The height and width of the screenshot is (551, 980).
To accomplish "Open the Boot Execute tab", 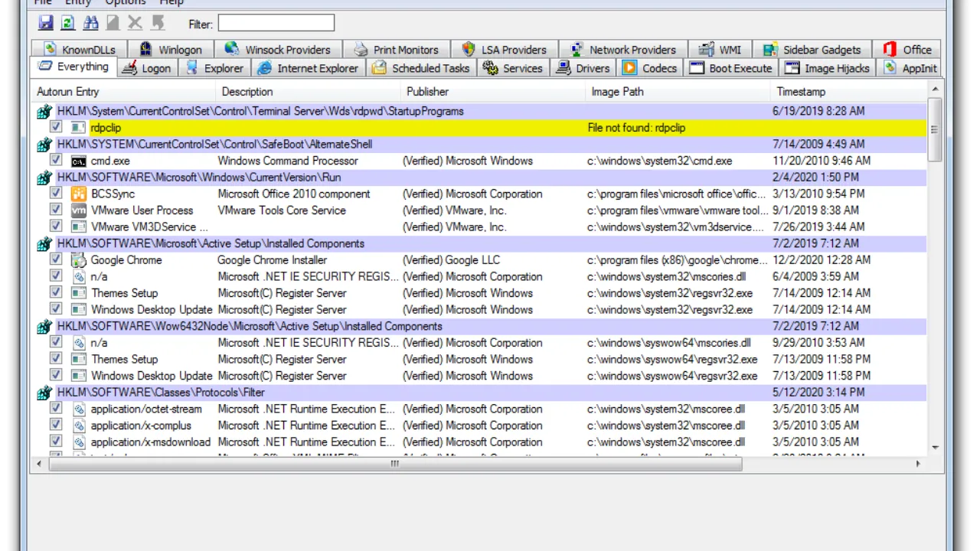I will click(731, 68).
